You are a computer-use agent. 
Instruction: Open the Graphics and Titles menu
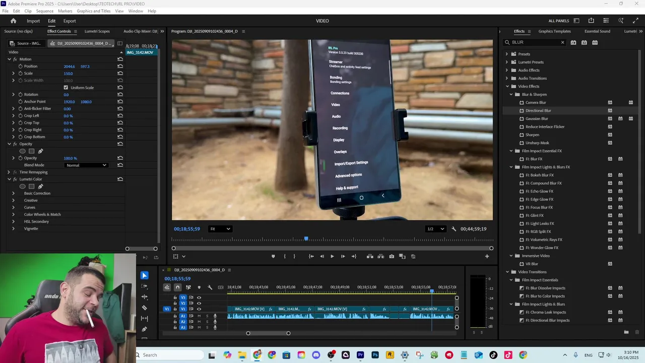94,11
